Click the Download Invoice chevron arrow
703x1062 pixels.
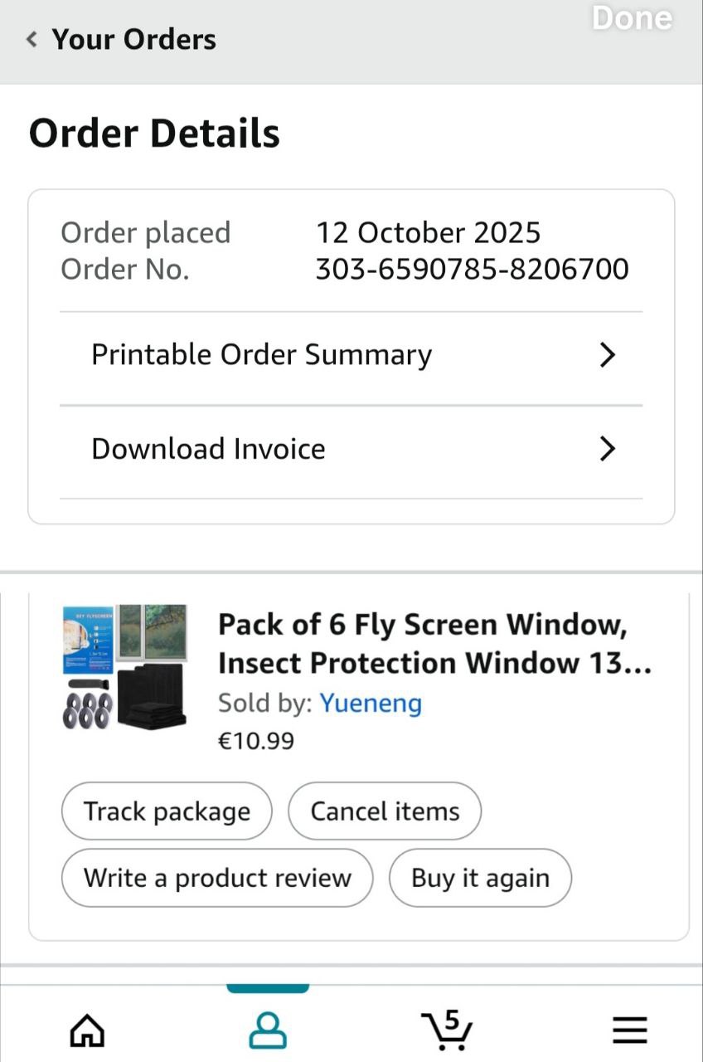[x=608, y=450]
